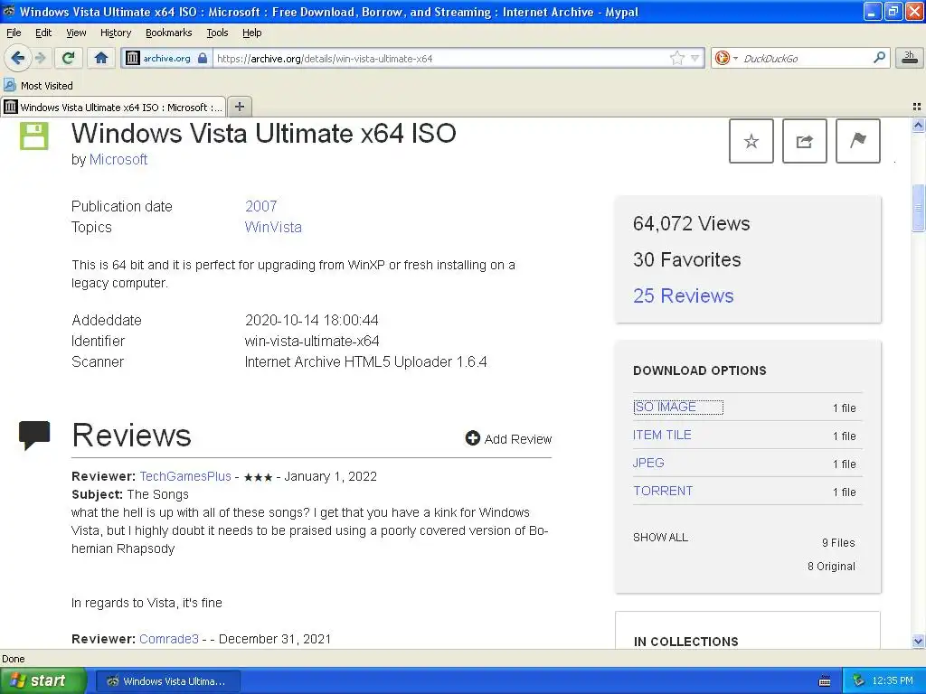Open the Windows Start menu

point(43,680)
